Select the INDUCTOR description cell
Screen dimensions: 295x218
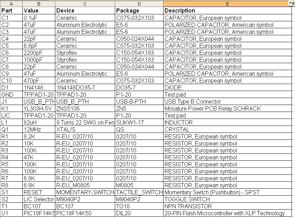pos(228,122)
